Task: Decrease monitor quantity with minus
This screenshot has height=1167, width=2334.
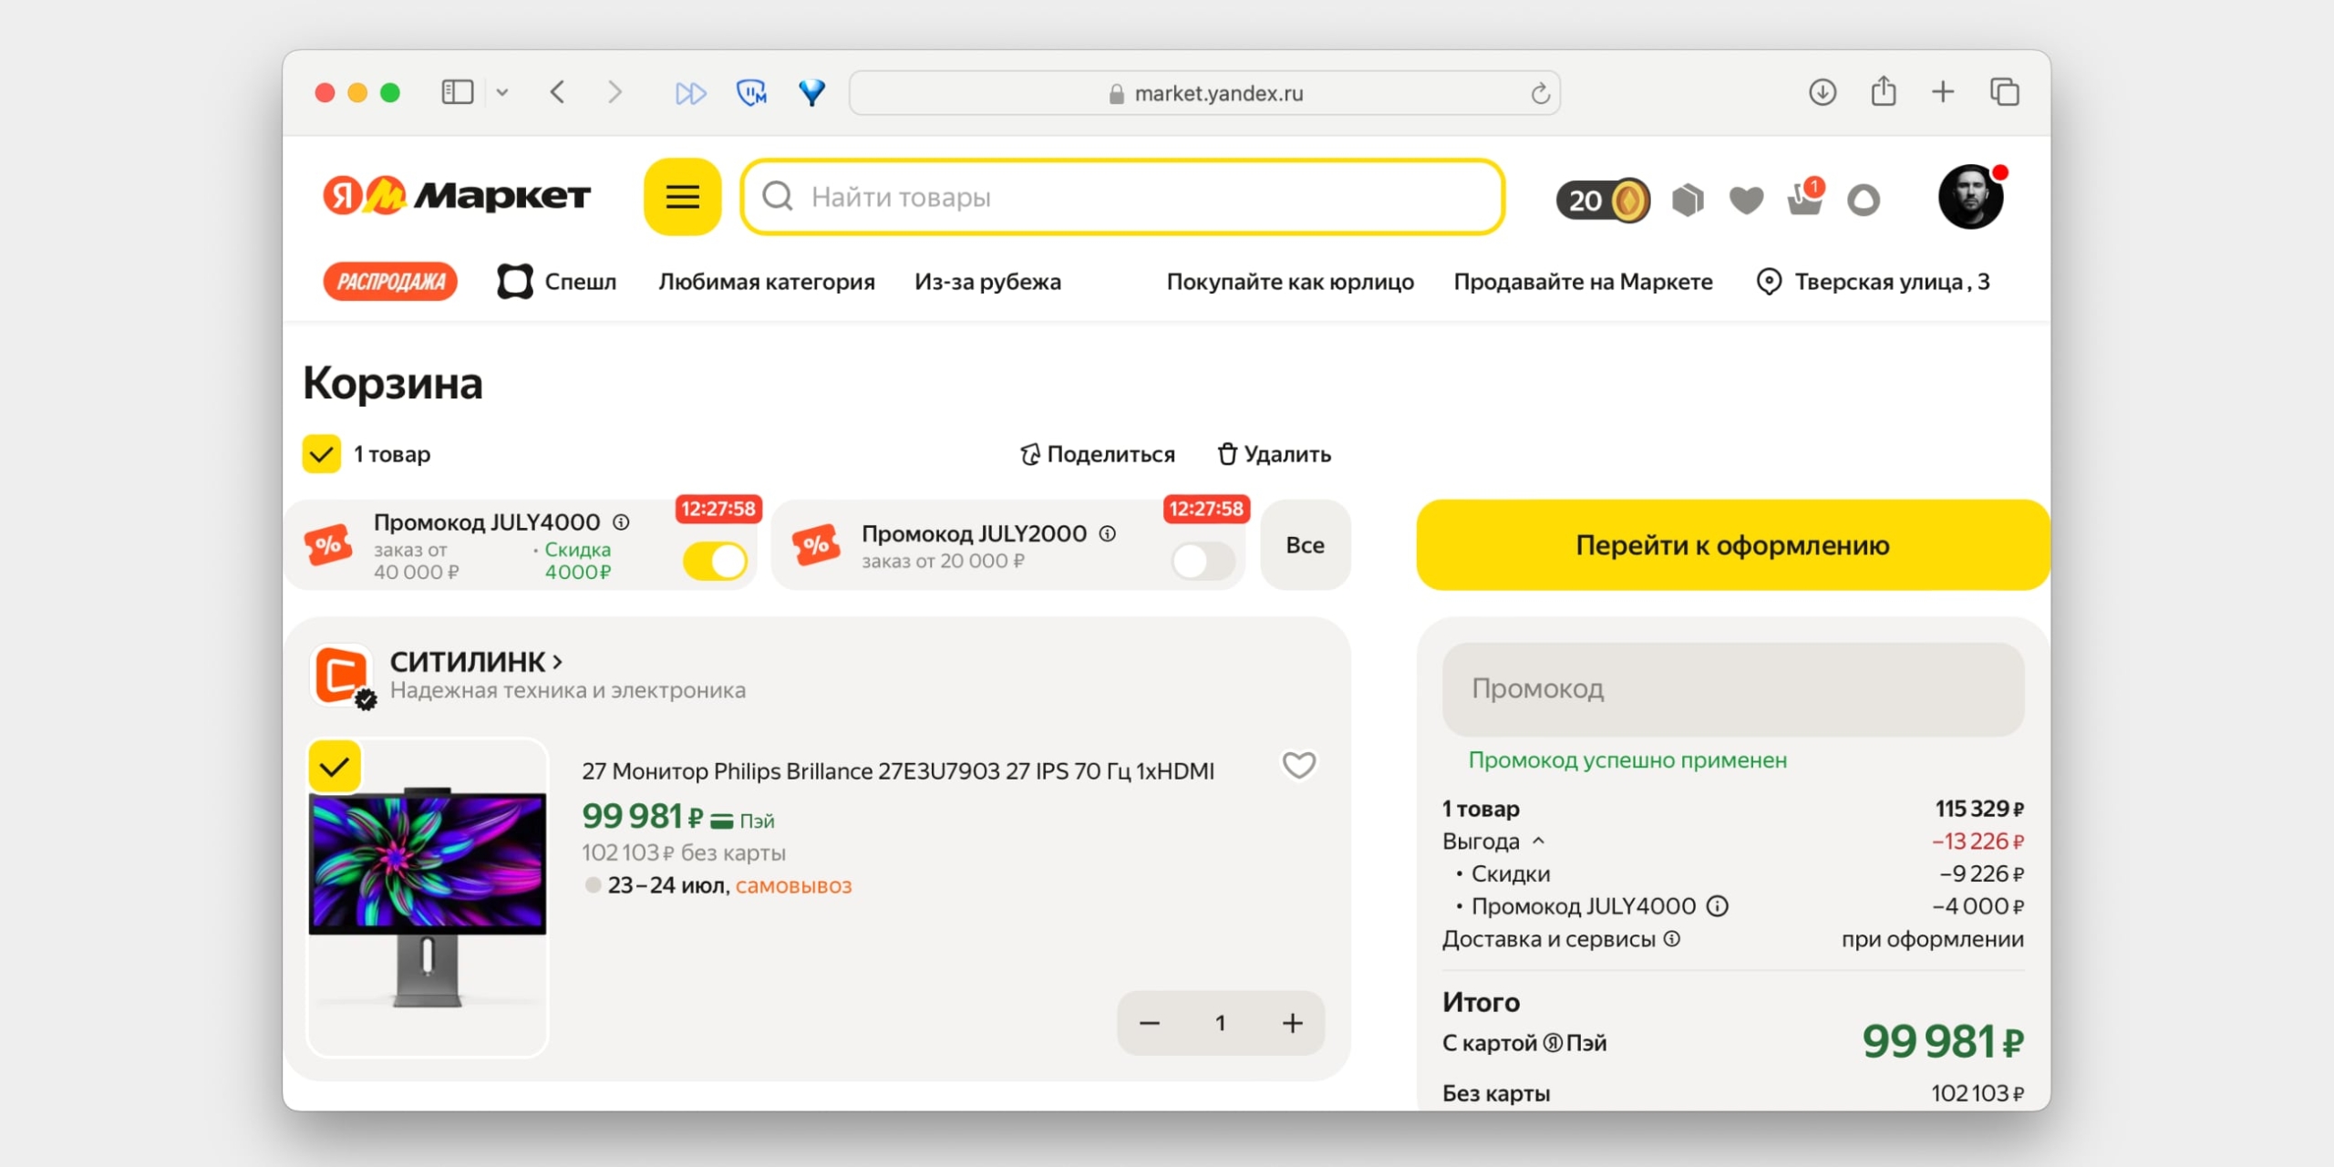Action: [x=1150, y=1023]
